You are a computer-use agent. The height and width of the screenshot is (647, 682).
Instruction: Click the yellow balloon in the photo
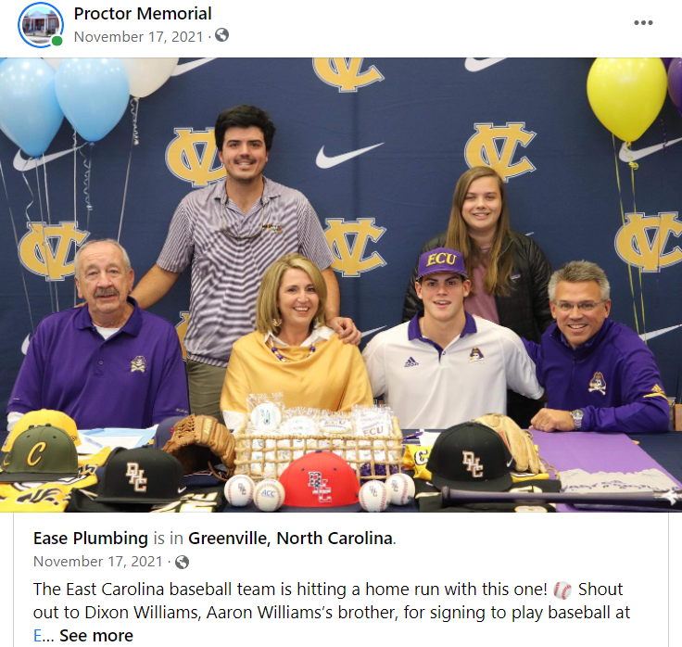click(x=626, y=99)
